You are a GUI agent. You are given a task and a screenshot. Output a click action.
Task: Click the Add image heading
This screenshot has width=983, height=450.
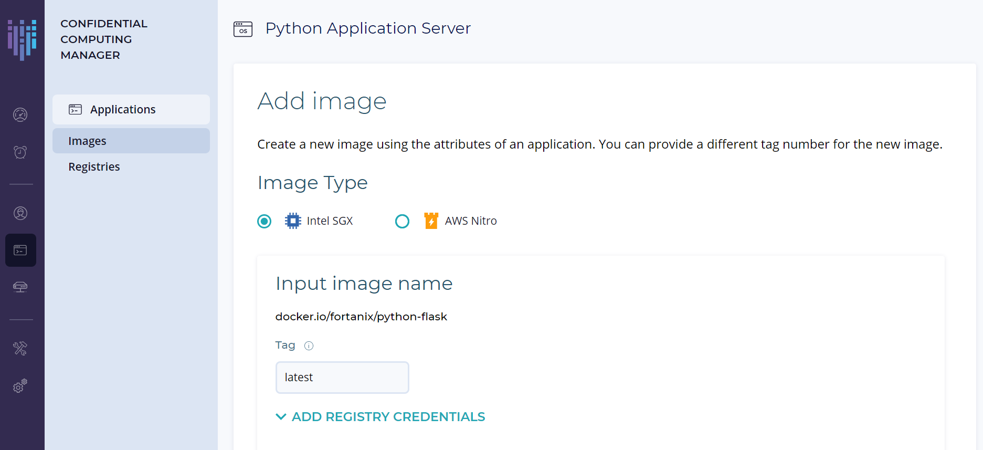click(322, 101)
